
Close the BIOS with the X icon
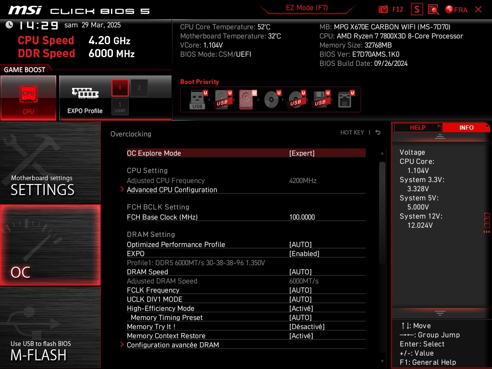[x=478, y=10]
